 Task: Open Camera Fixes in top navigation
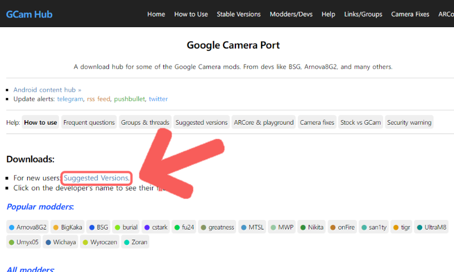(x=410, y=14)
